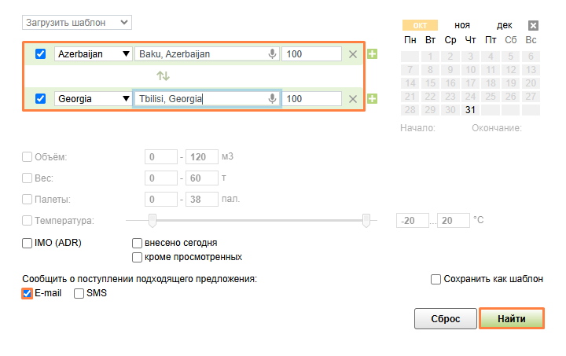Image resolution: width=566 pixels, height=356 pixels.
Task: Check the SMS notification option
Action: (79, 293)
